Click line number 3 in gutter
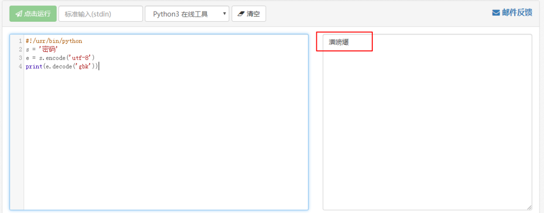The image size is (544, 213). pyautogui.click(x=21, y=57)
